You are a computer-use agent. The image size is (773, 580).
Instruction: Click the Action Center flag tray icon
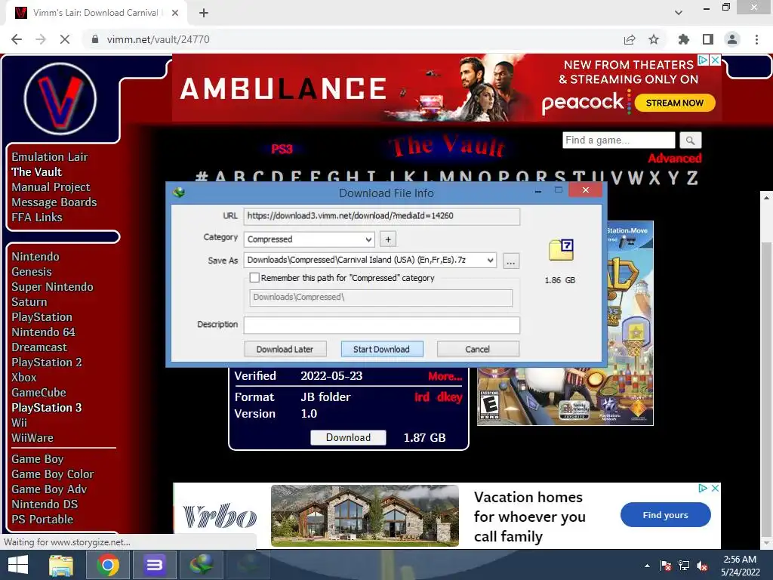click(x=666, y=566)
